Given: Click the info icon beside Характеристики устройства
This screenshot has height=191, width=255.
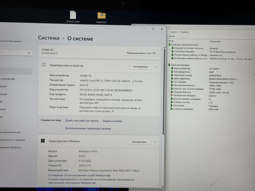Looking at the screenshot, I should 44,65.
